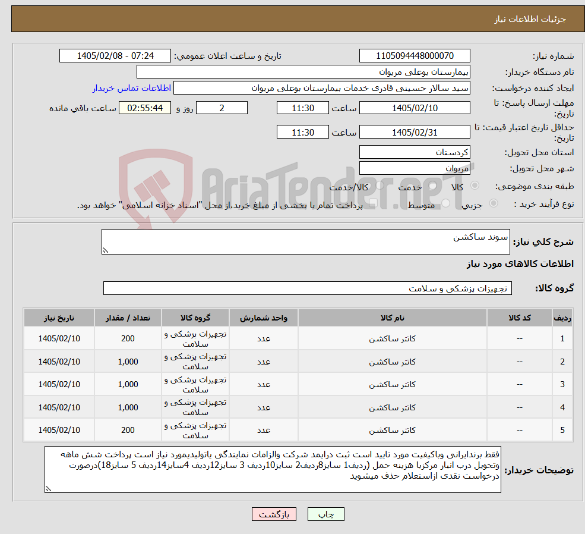Click the announcement date 1405/02/08 field

click(x=115, y=56)
